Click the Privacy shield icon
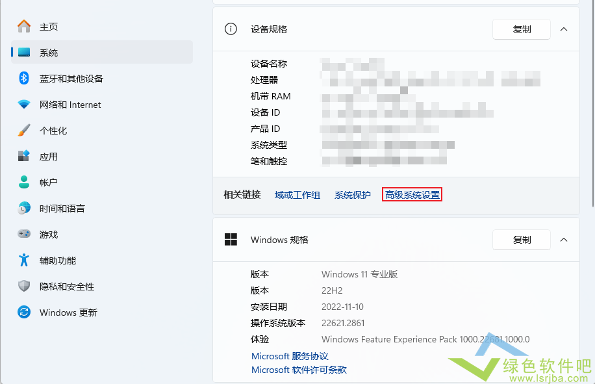595x384 pixels. [24, 286]
